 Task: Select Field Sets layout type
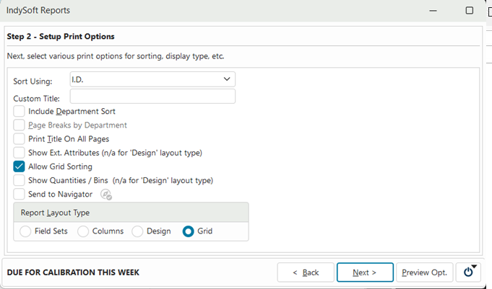tap(25, 231)
